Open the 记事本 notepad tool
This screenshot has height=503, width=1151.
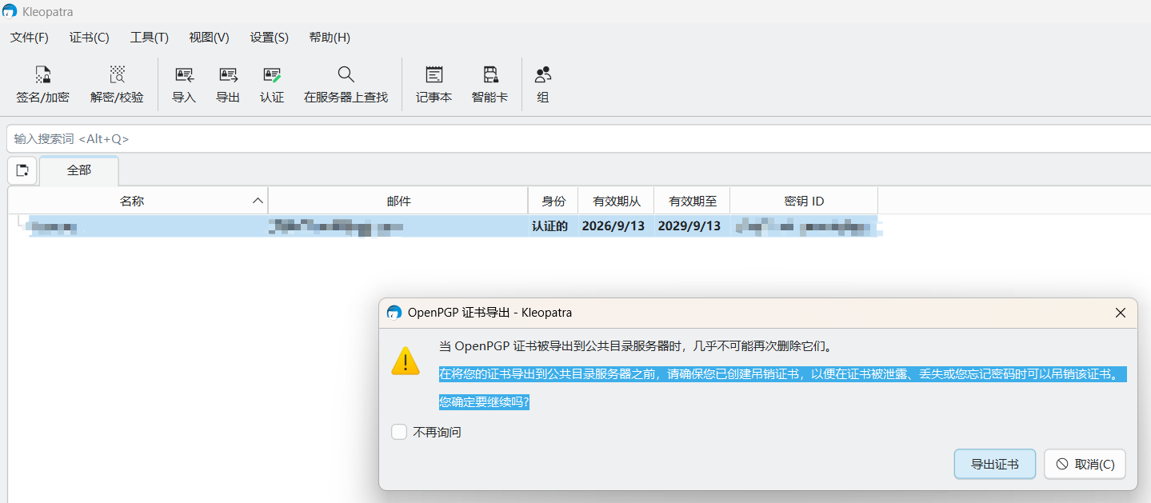point(434,85)
